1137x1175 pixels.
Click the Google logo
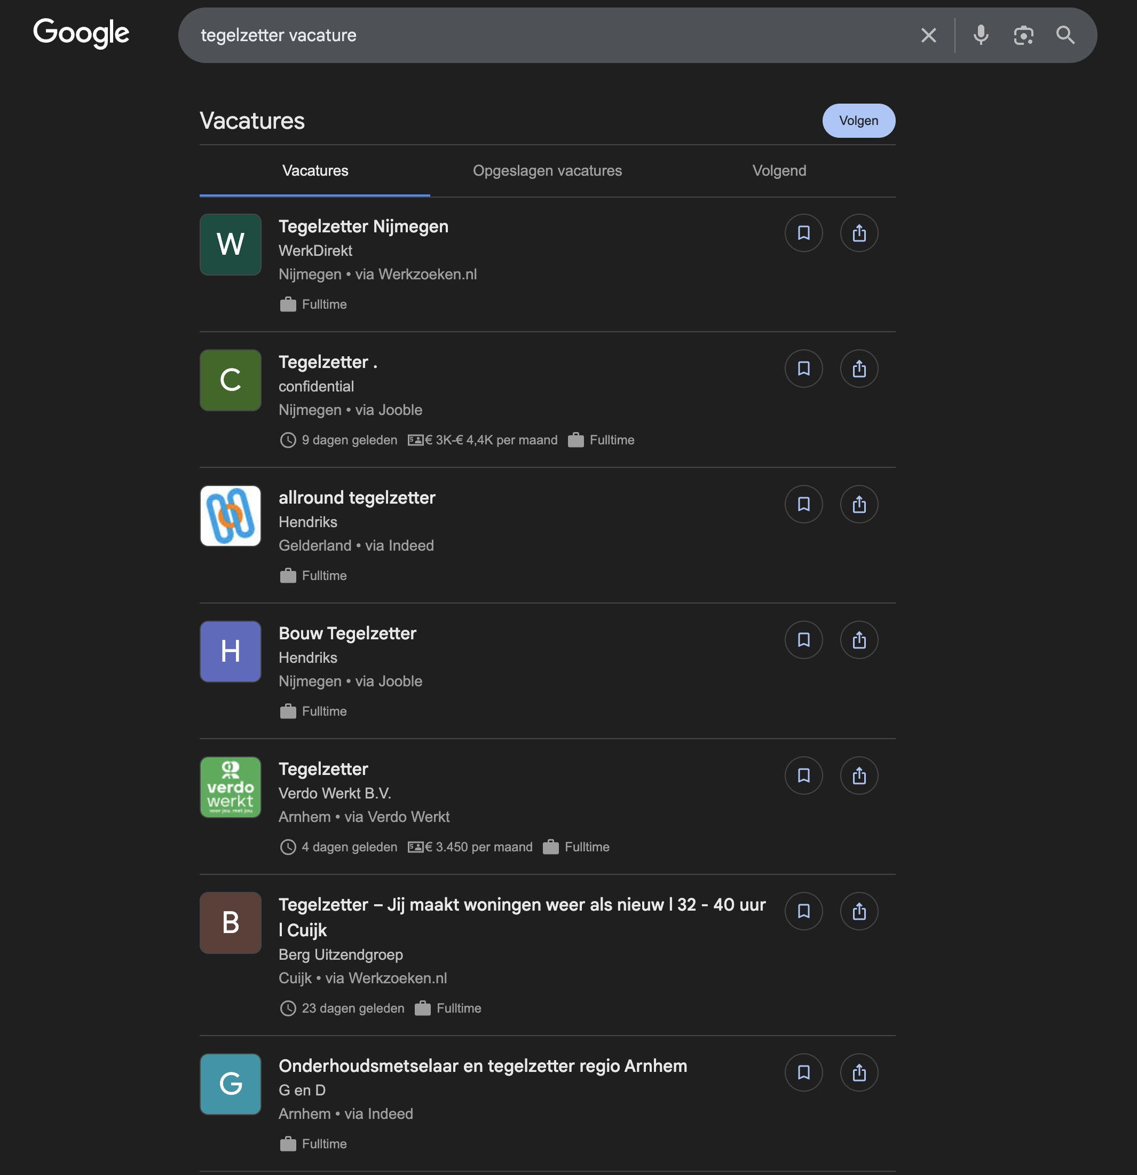82,33
